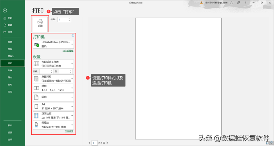Image resolution: width=274 pixels, height=146 pixels.
Task: Increase copies count with up stepper
Action: pos(69,18)
